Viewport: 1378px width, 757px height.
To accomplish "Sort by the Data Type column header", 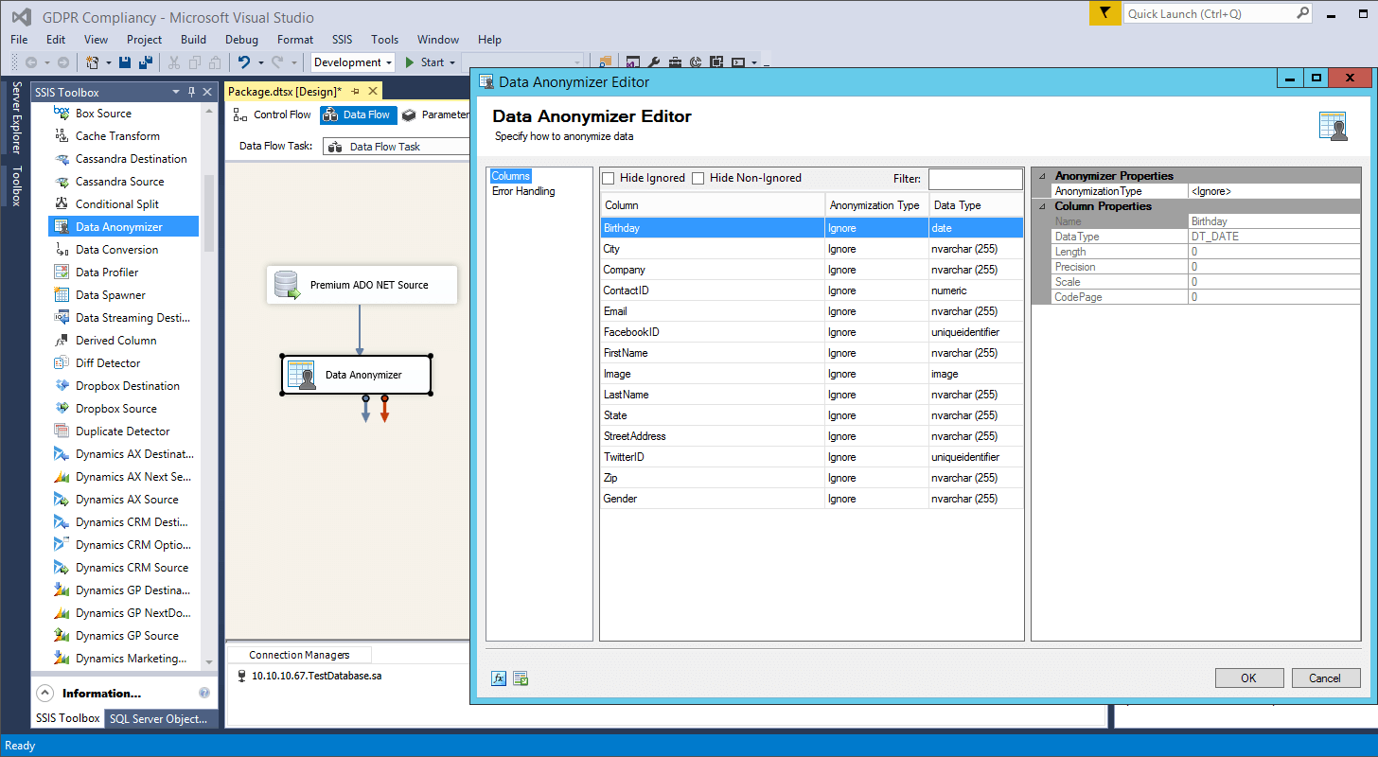I will click(977, 205).
